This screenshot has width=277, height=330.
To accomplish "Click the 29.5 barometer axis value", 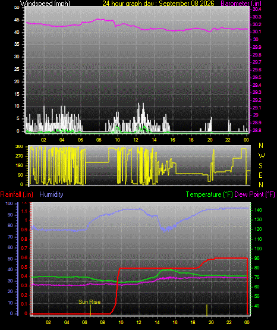I will click(x=257, y=77).
